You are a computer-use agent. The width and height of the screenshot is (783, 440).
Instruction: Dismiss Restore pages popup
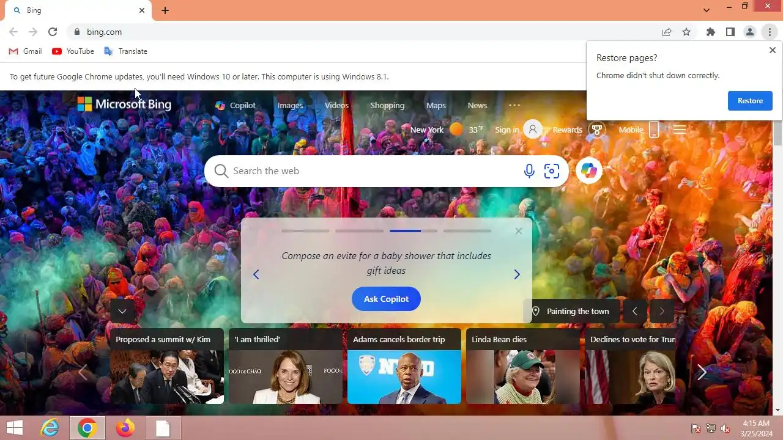point(772,51)
